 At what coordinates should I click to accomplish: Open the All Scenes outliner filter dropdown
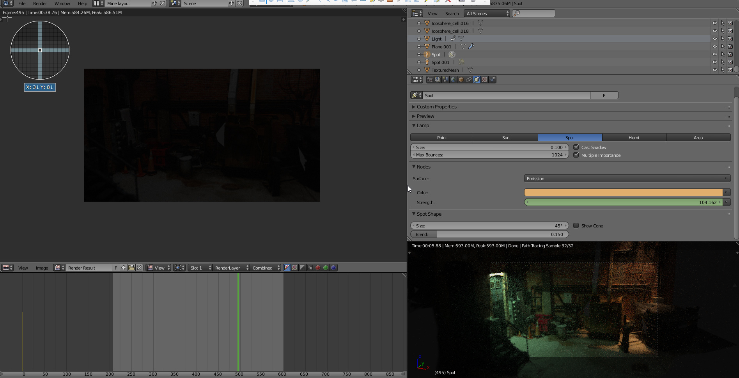pos(487,13)
